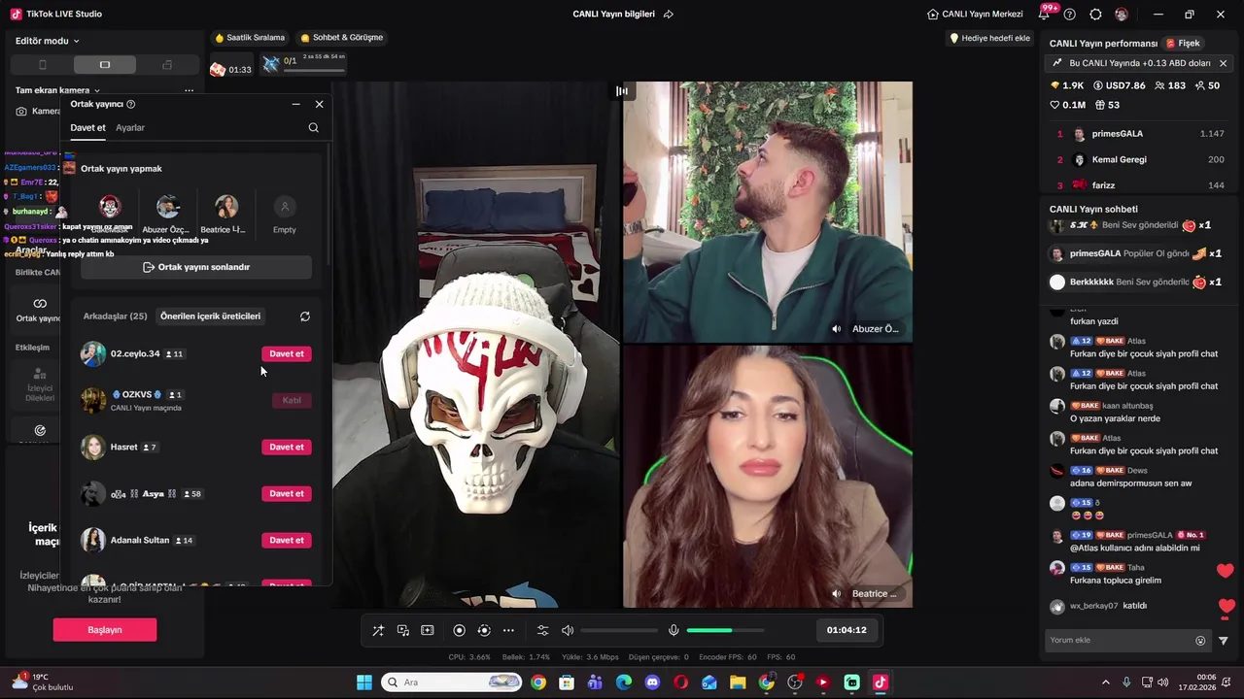Switch to the Ayarlar tab

(x=130, y=127)
